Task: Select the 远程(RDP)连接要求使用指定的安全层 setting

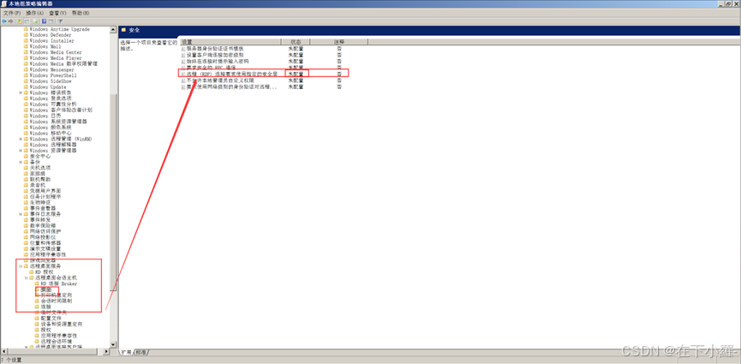Action: click(x=233, y=74)
